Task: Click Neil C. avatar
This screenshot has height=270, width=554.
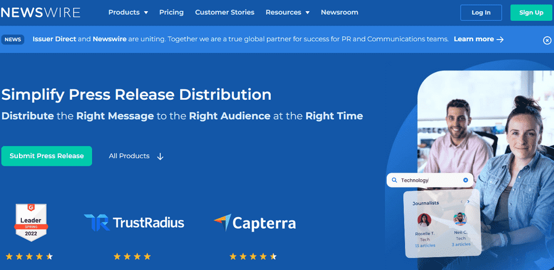Action: click(x=460, y=219)
